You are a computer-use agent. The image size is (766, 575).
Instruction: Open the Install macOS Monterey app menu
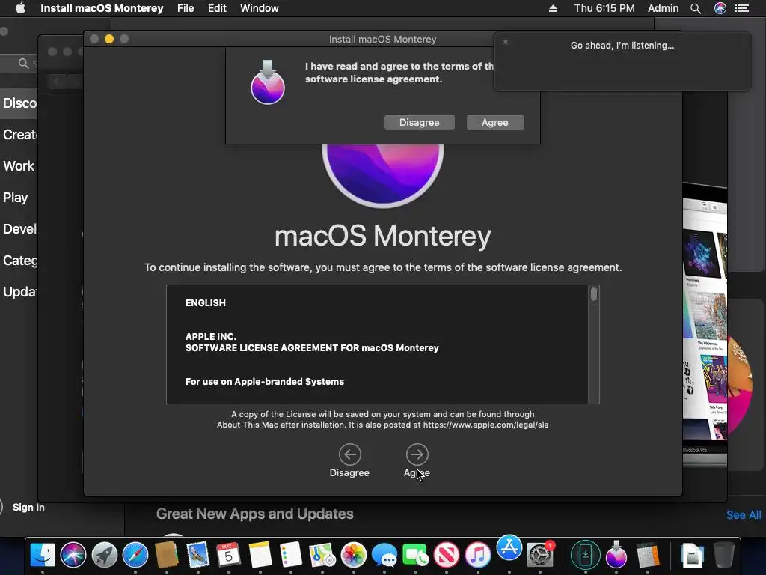pyautogui.click(x=102, y=8)
